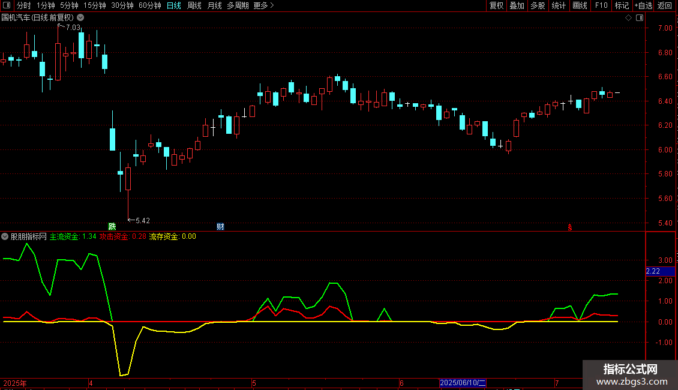The image size is (678, 390).
Task: Click the 2.22 indicator value tag
Action: click(660, 271)
